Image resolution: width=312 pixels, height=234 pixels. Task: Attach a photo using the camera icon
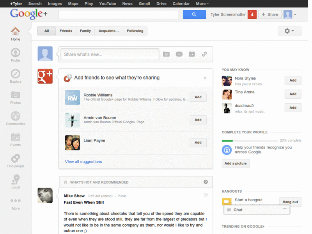(x=166, y=54)
